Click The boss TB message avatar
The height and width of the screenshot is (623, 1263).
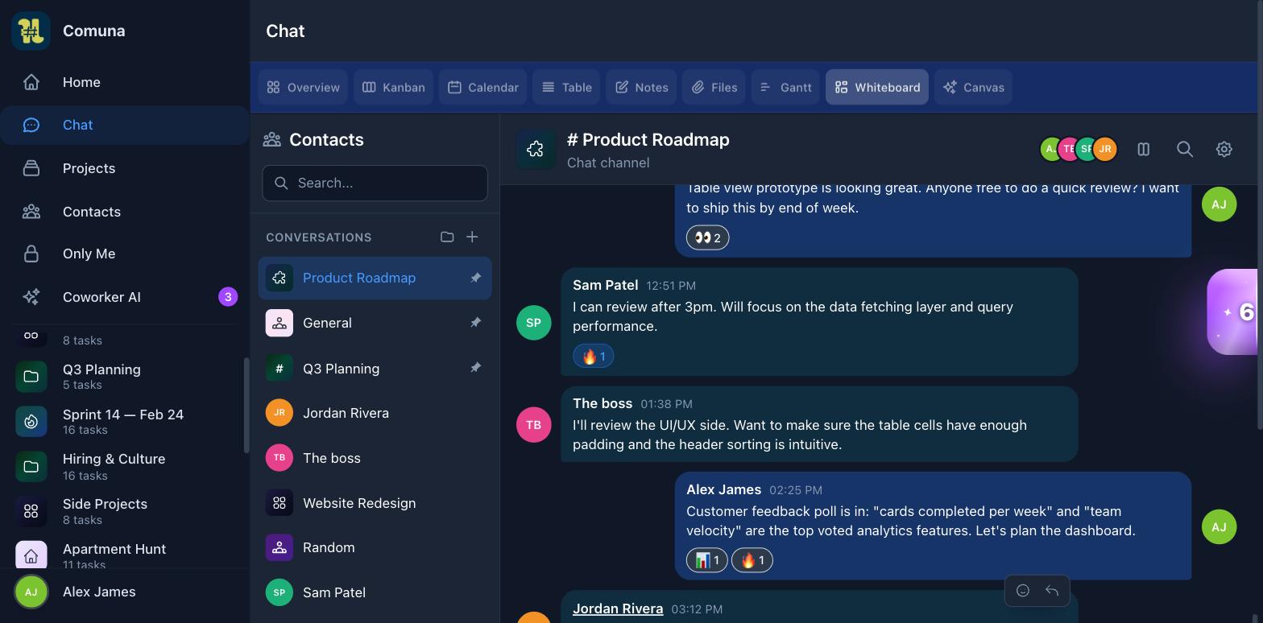point(533,425)
